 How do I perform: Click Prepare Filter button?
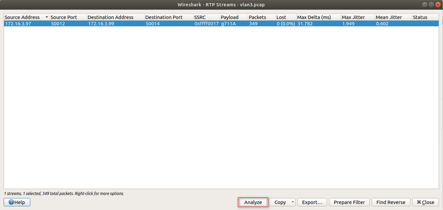(x=349, y=202)
